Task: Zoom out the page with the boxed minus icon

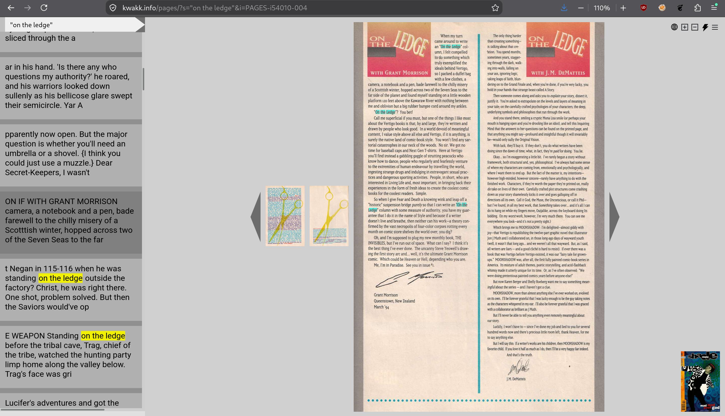Action: (695, 27)
